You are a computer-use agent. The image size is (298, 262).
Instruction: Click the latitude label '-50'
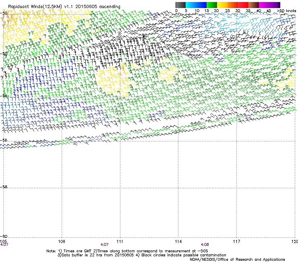4,13
